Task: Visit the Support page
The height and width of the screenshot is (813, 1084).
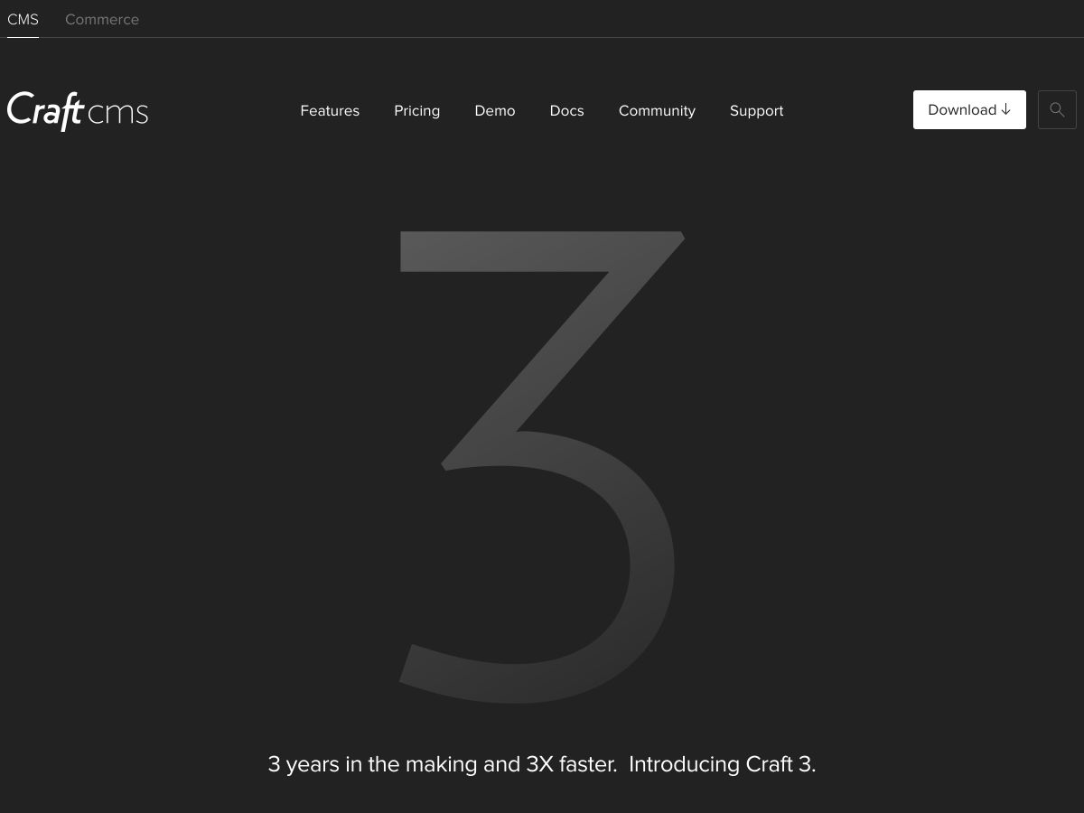Action: [757, 110]
